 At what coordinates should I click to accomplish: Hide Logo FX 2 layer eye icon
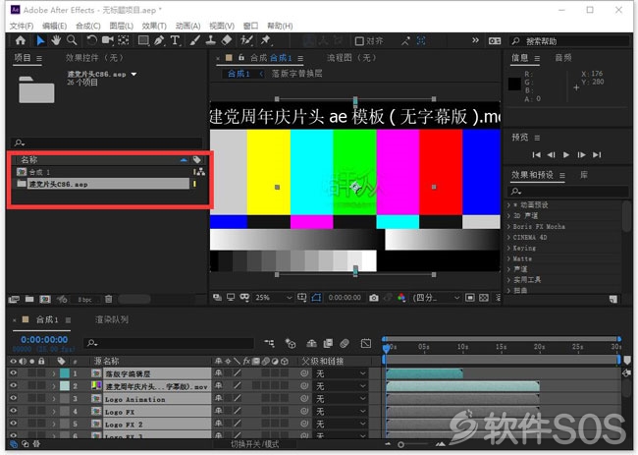(14, 424)
